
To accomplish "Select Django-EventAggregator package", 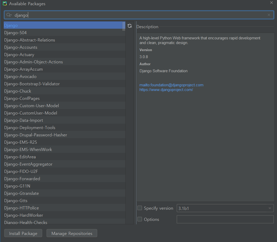I will tap(64, 164).
